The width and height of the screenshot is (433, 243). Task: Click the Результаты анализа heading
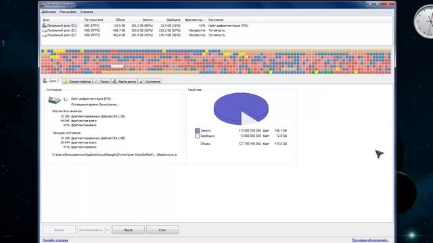[67, 111]
